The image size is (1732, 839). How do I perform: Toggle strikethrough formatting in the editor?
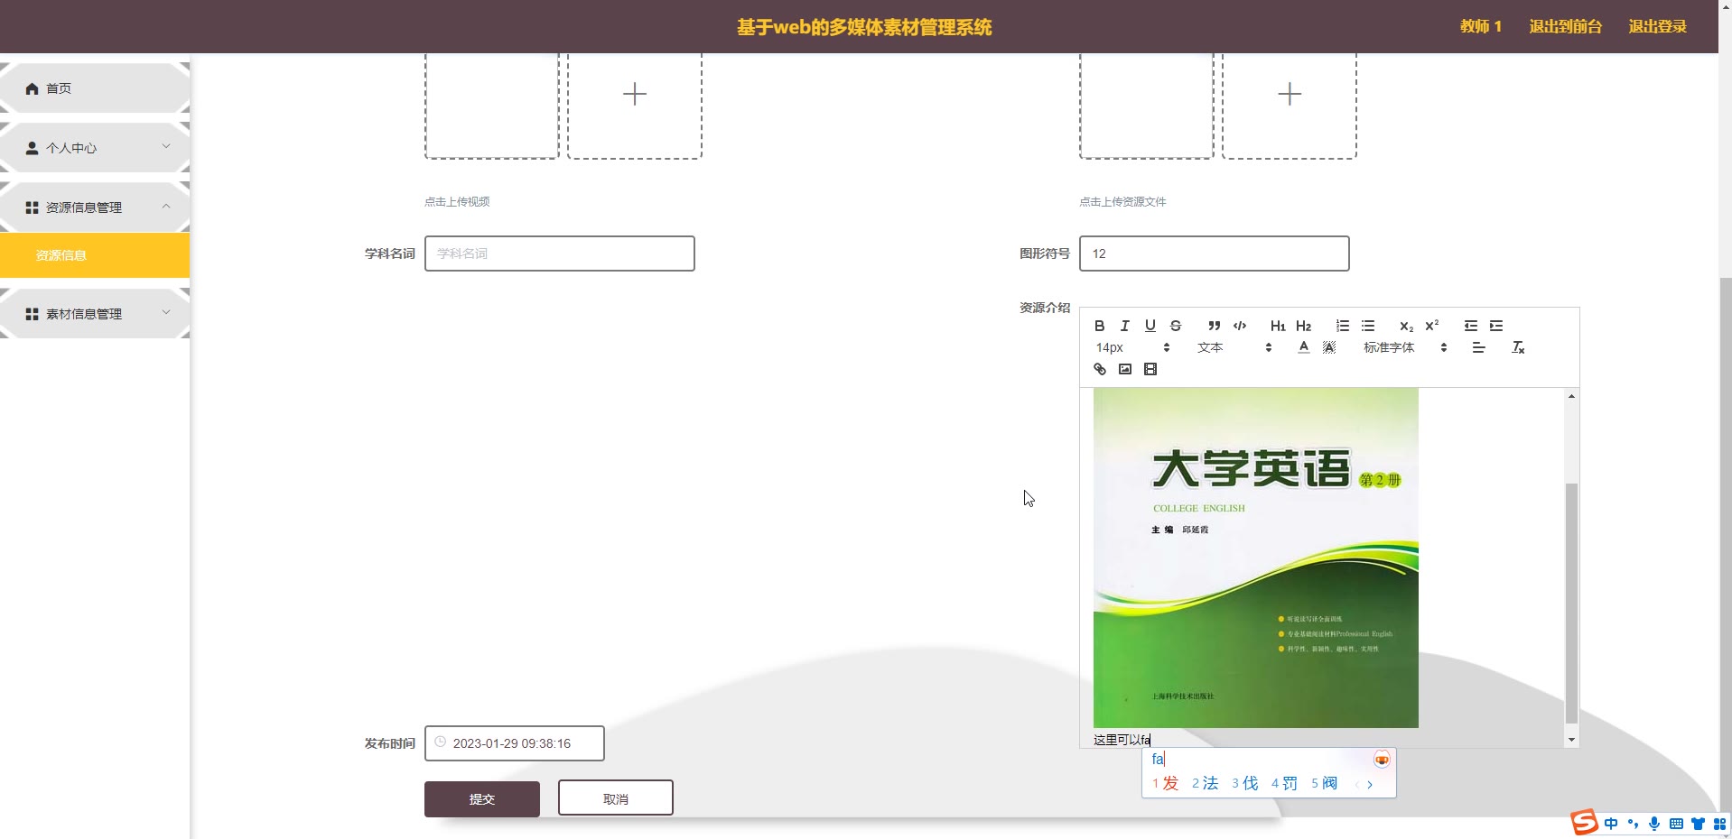tap(1175, 326)
